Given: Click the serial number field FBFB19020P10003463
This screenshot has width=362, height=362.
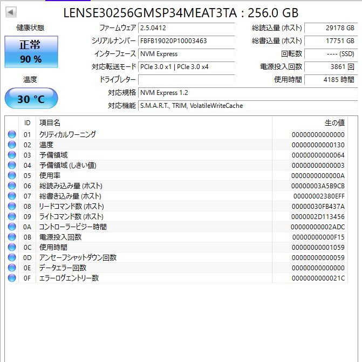Looking at the screenshot, I should pos(187,41).
